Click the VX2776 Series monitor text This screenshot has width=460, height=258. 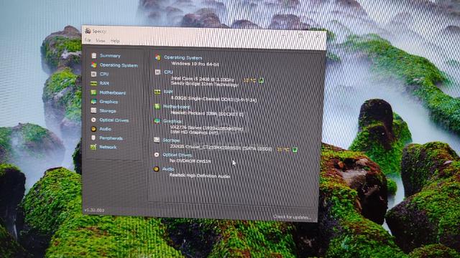click(x=206, y=128)
